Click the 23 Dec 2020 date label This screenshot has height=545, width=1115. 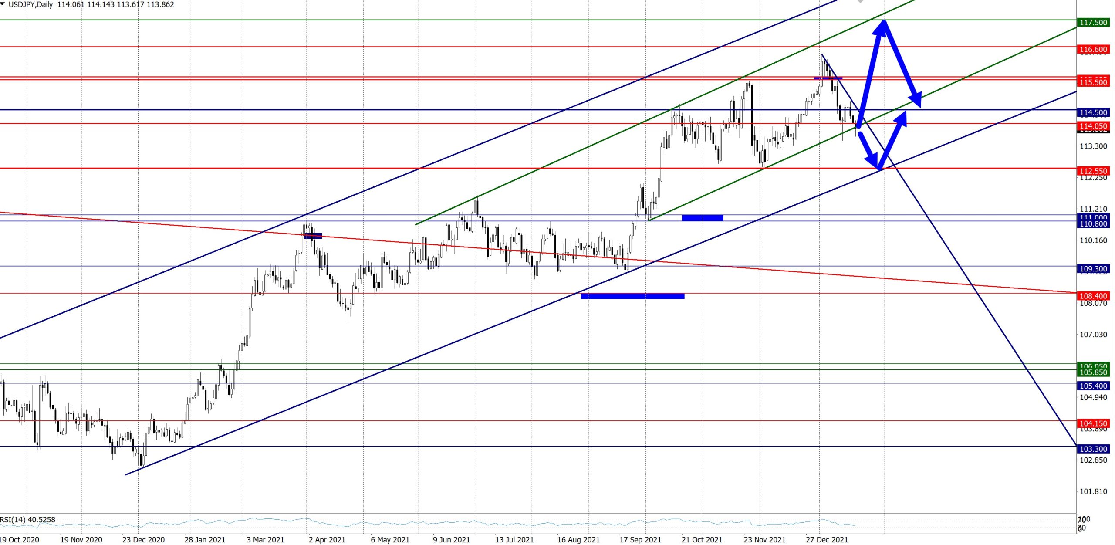tap(143, 540)
